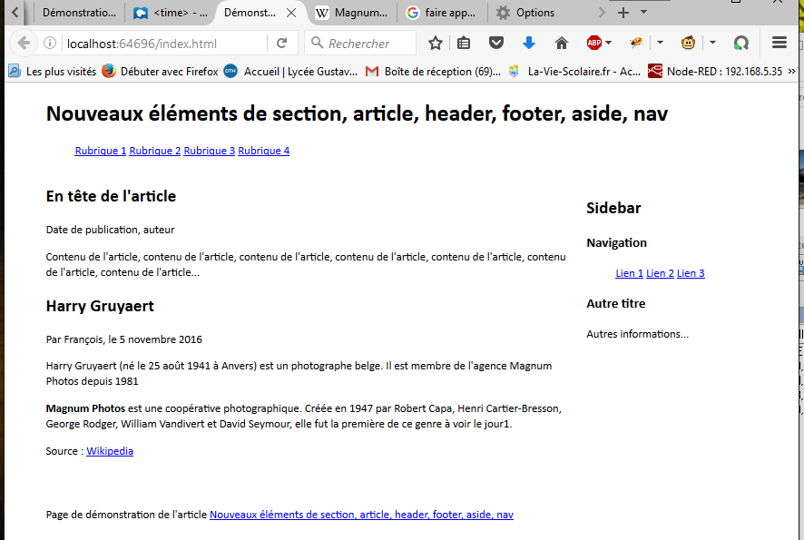
Task: Open footer Nouveaux éléments de section link
Action: click(361, 515)
